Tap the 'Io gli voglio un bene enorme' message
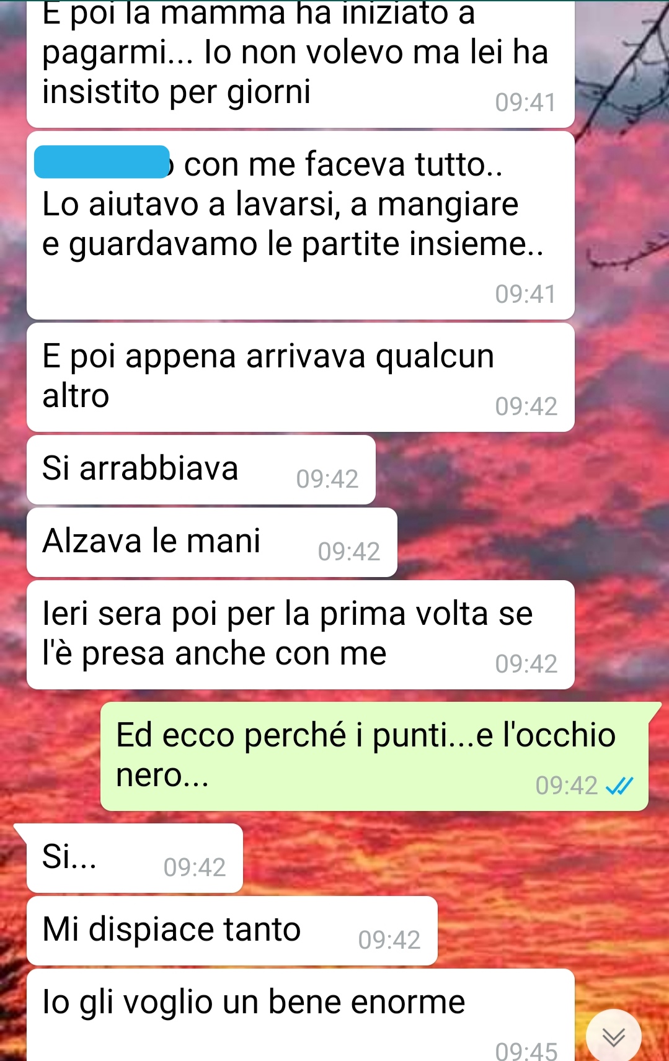 pos(300,1015)
